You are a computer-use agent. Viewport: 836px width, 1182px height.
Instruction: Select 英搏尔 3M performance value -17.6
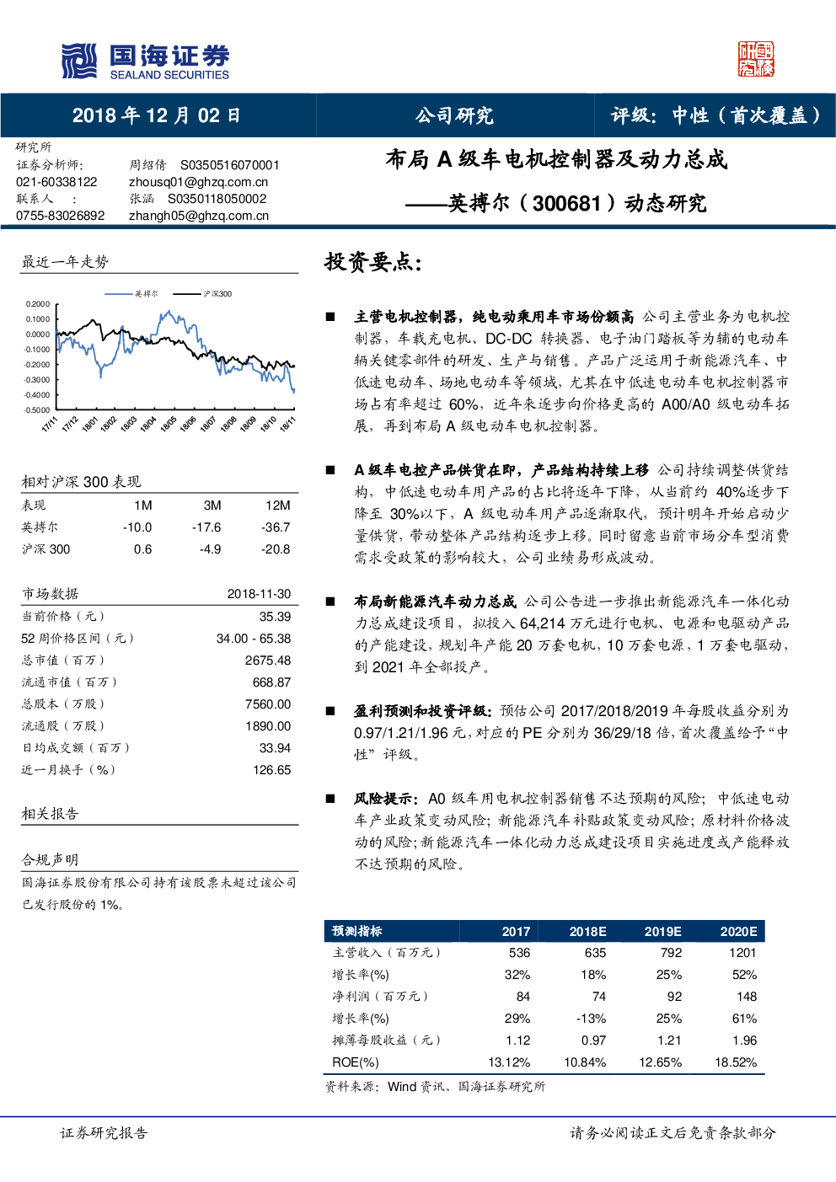click(x=206, y=527)
